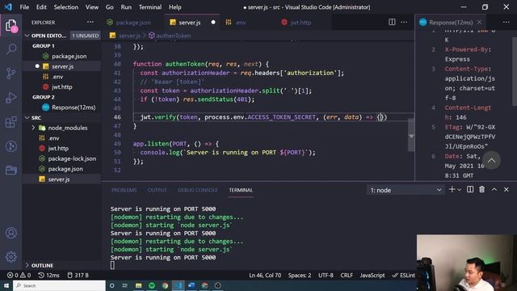Switch to the Problems panel tab

tap(124, 190)
